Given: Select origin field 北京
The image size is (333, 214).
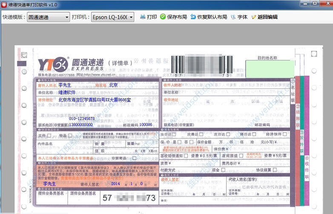Looking at the screenshot, I should (x=113, y=85).
